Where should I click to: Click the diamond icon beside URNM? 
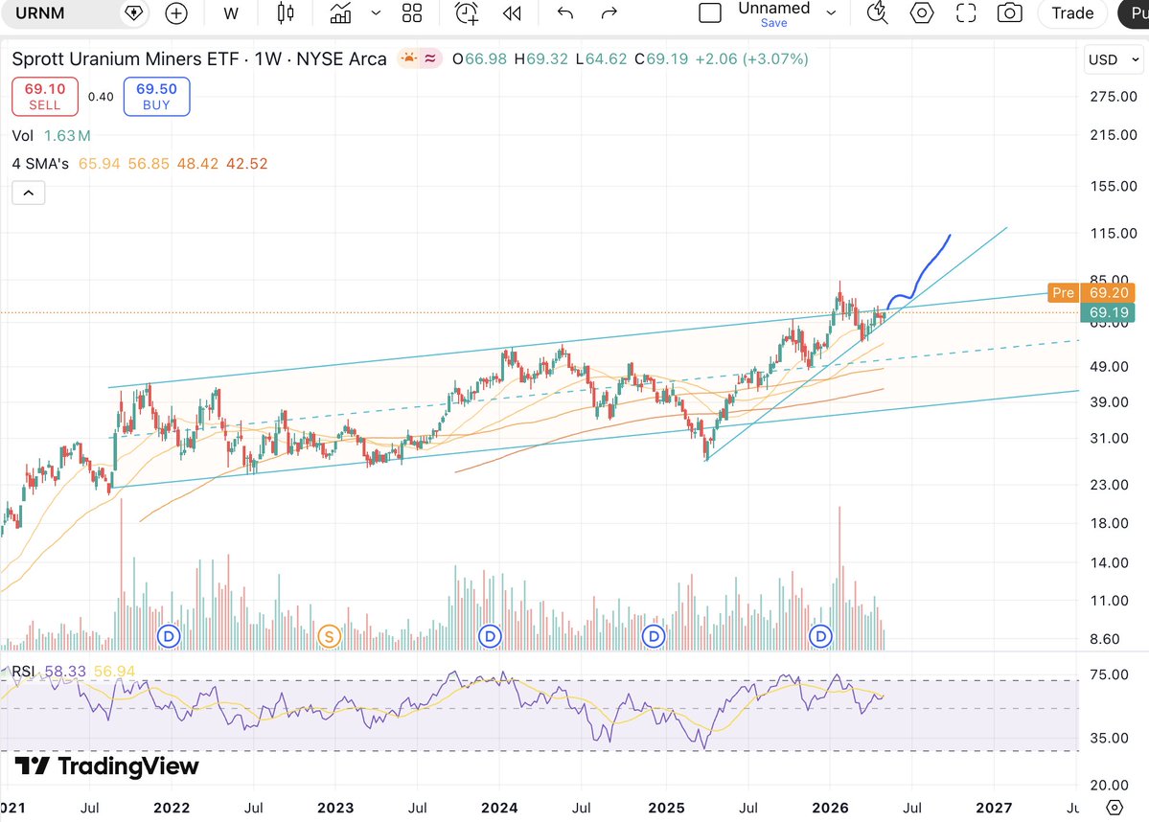(x=133, y=13)
